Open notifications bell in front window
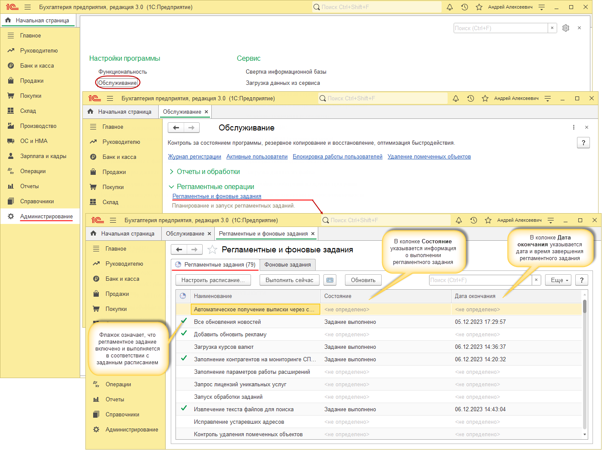This screenshot has width=602, height=450. pyautogui.click(x=459, y=220)
